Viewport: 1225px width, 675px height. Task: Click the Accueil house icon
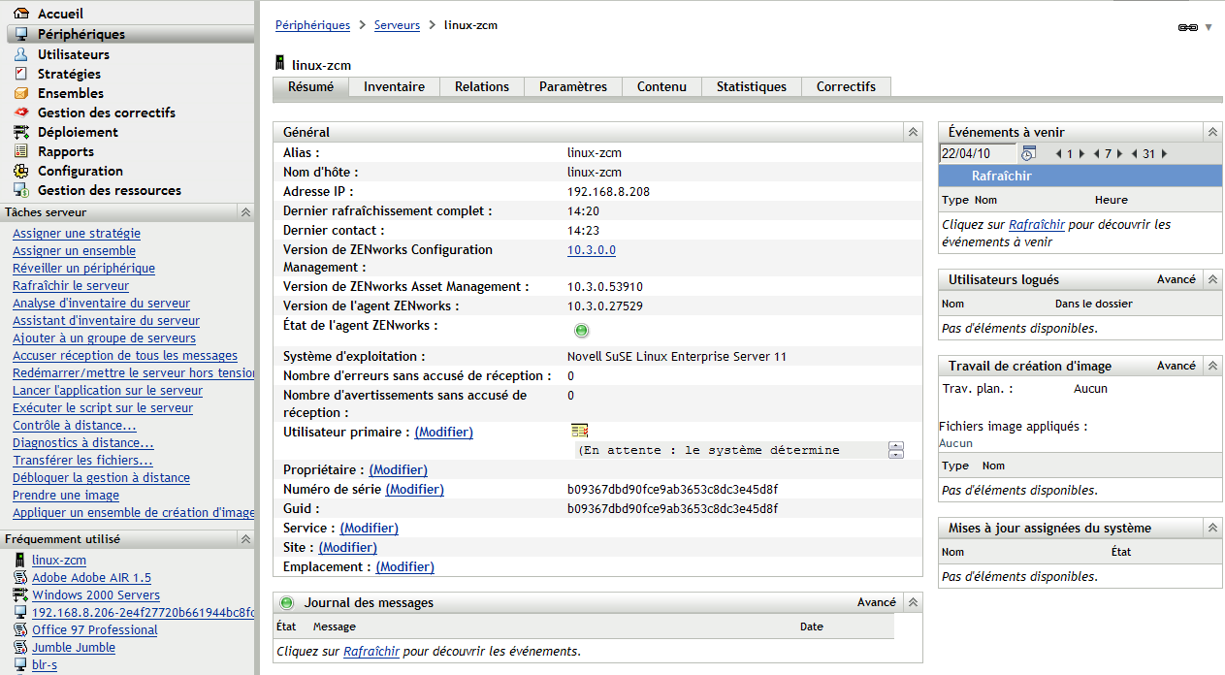click(20, 14)
